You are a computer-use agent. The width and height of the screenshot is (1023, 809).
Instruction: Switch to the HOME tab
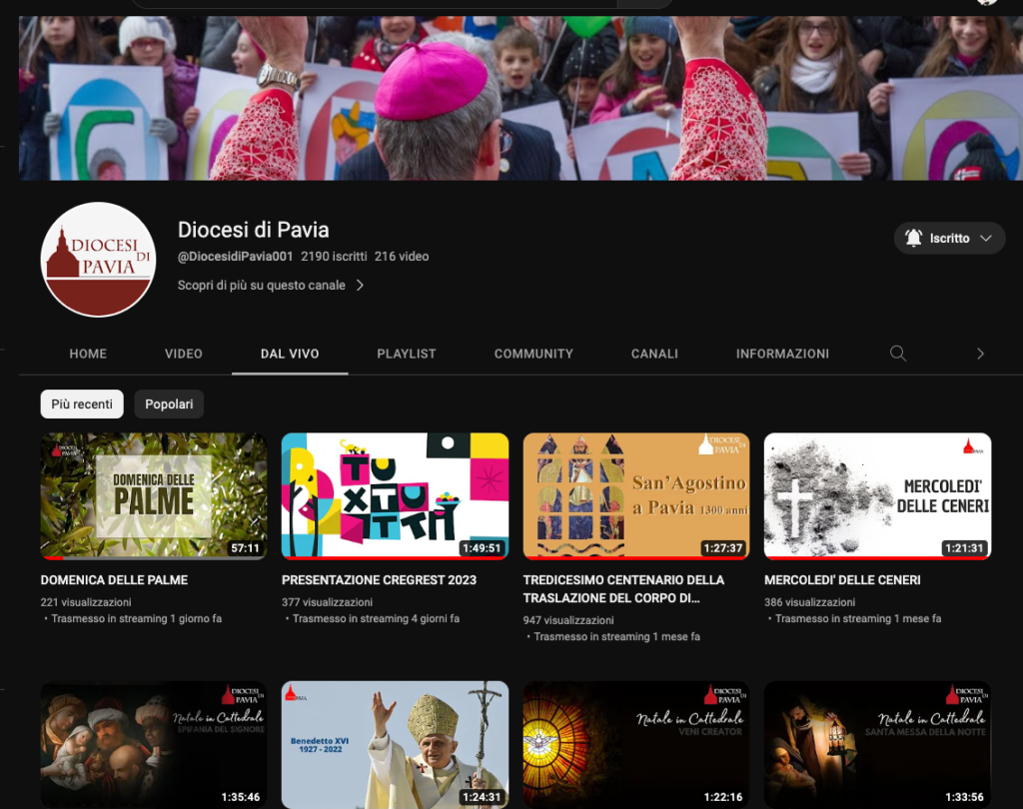click(x=88, y=354)
